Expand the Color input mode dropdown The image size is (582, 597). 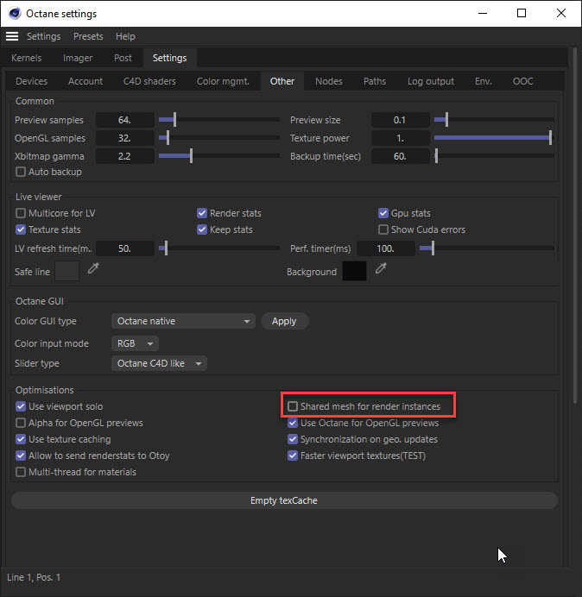[136, 342]
